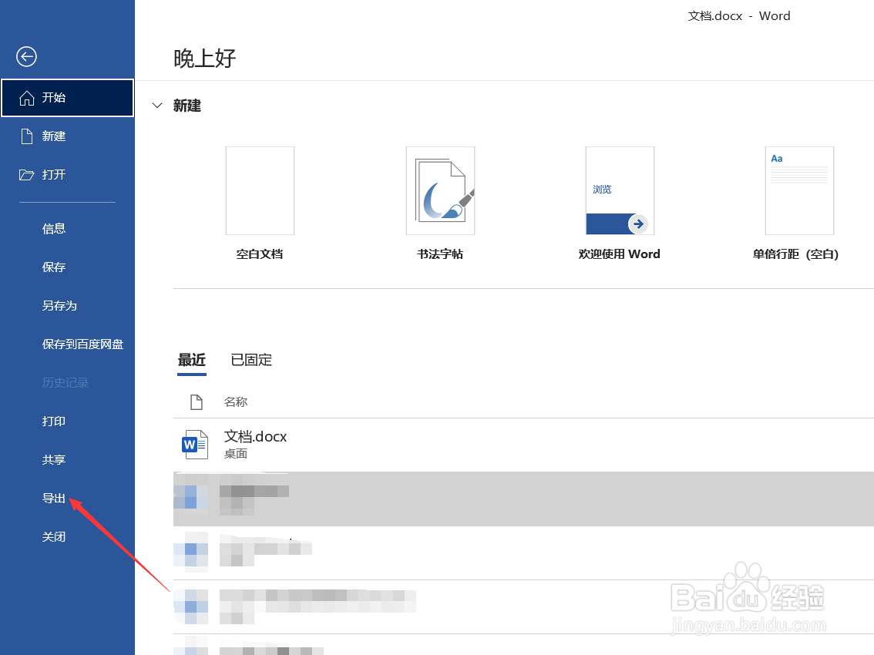
Task: Select 打印 to open print settings
Action: 54,421
